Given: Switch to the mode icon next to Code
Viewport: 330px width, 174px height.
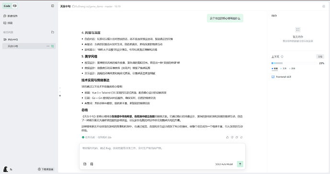Looking at the screenshot, I should pos(14,6).
